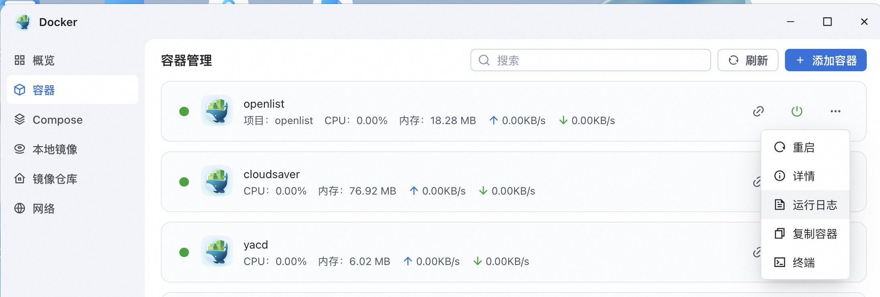
Task: Click the cloudsaver container whale icon
Action: 217,181
